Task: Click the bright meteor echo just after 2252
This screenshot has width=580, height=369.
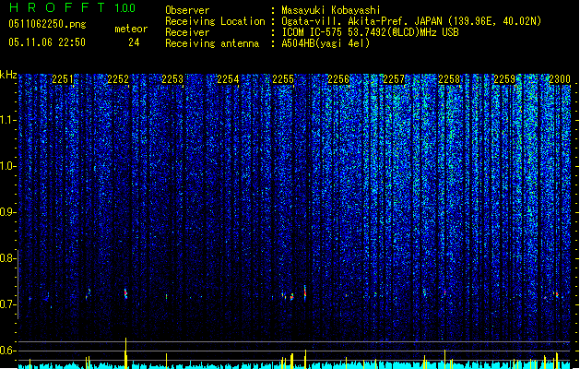Action: click(125, 294)
